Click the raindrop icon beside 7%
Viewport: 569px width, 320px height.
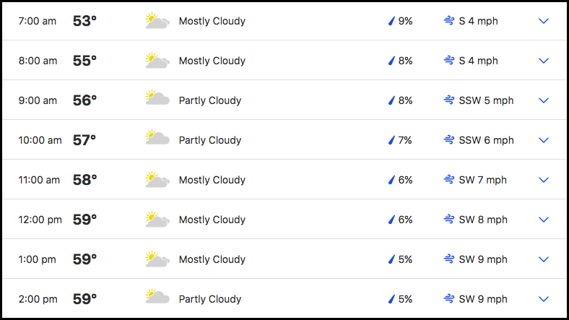pos(391,140)
